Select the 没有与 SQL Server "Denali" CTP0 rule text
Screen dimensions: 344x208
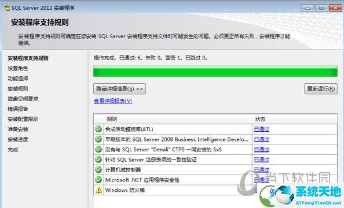point(163,149)
